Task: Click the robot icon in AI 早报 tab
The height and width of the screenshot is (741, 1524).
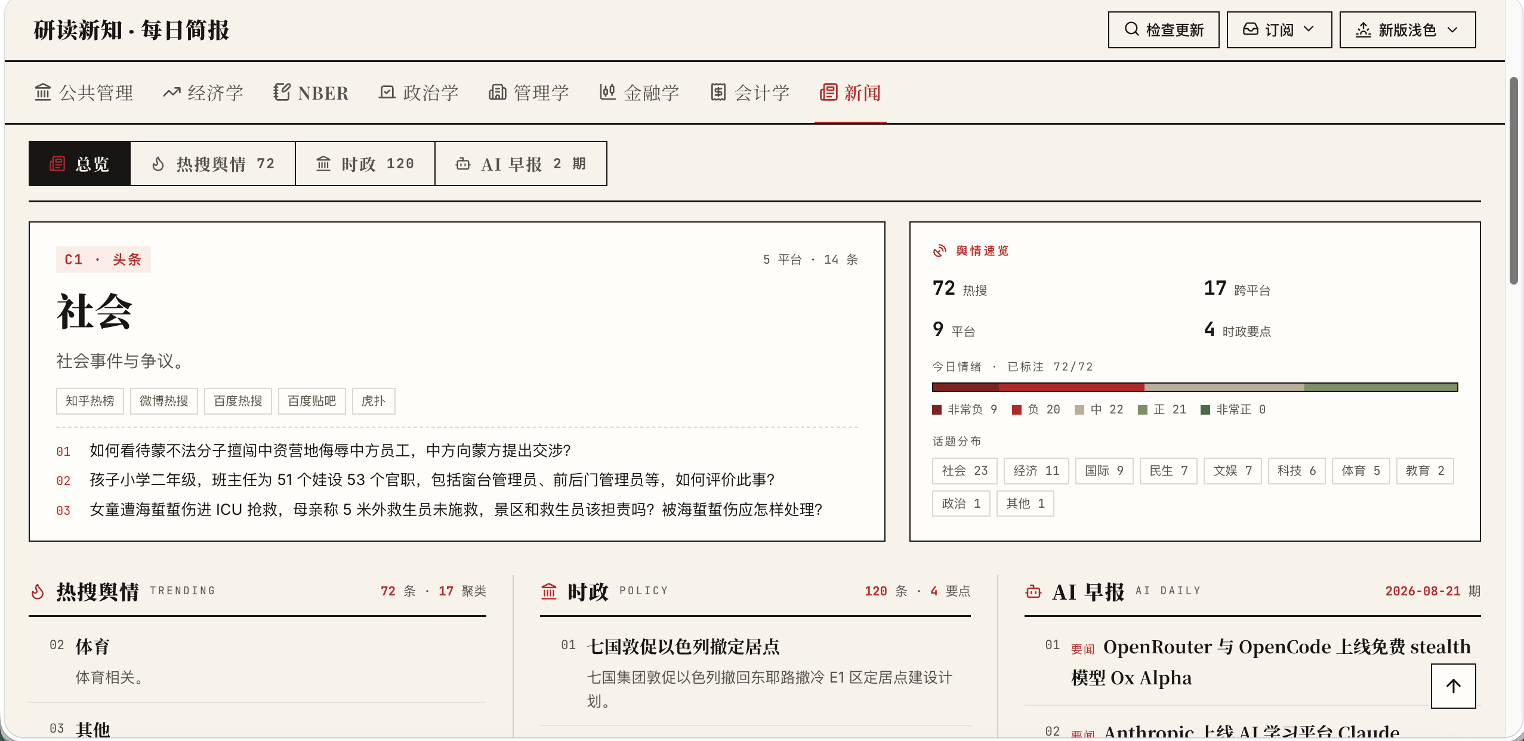Action: coord(463,163)
